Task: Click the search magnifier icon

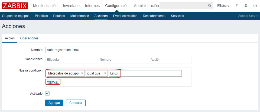Action: pos(210,6)
